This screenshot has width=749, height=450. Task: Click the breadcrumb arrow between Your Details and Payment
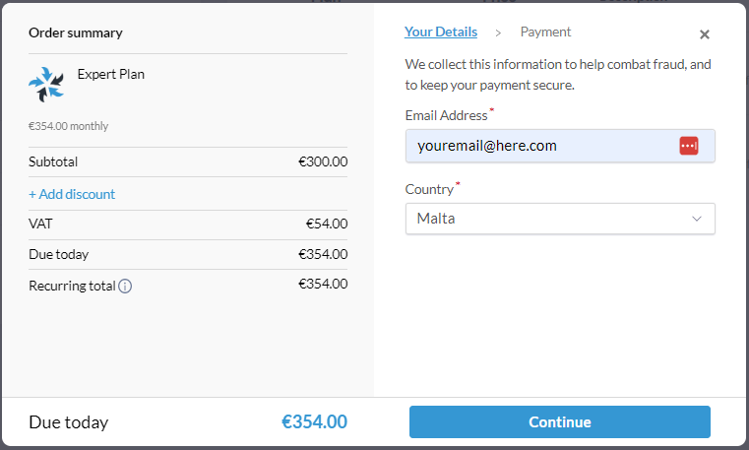coord(498,32)
